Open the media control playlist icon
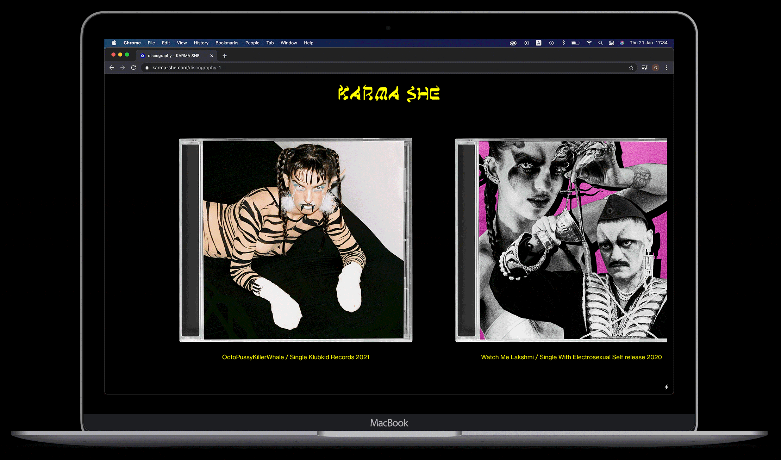The height and width of the screenshot is (460, 781). pyautogui.click(x=644, y=68)
